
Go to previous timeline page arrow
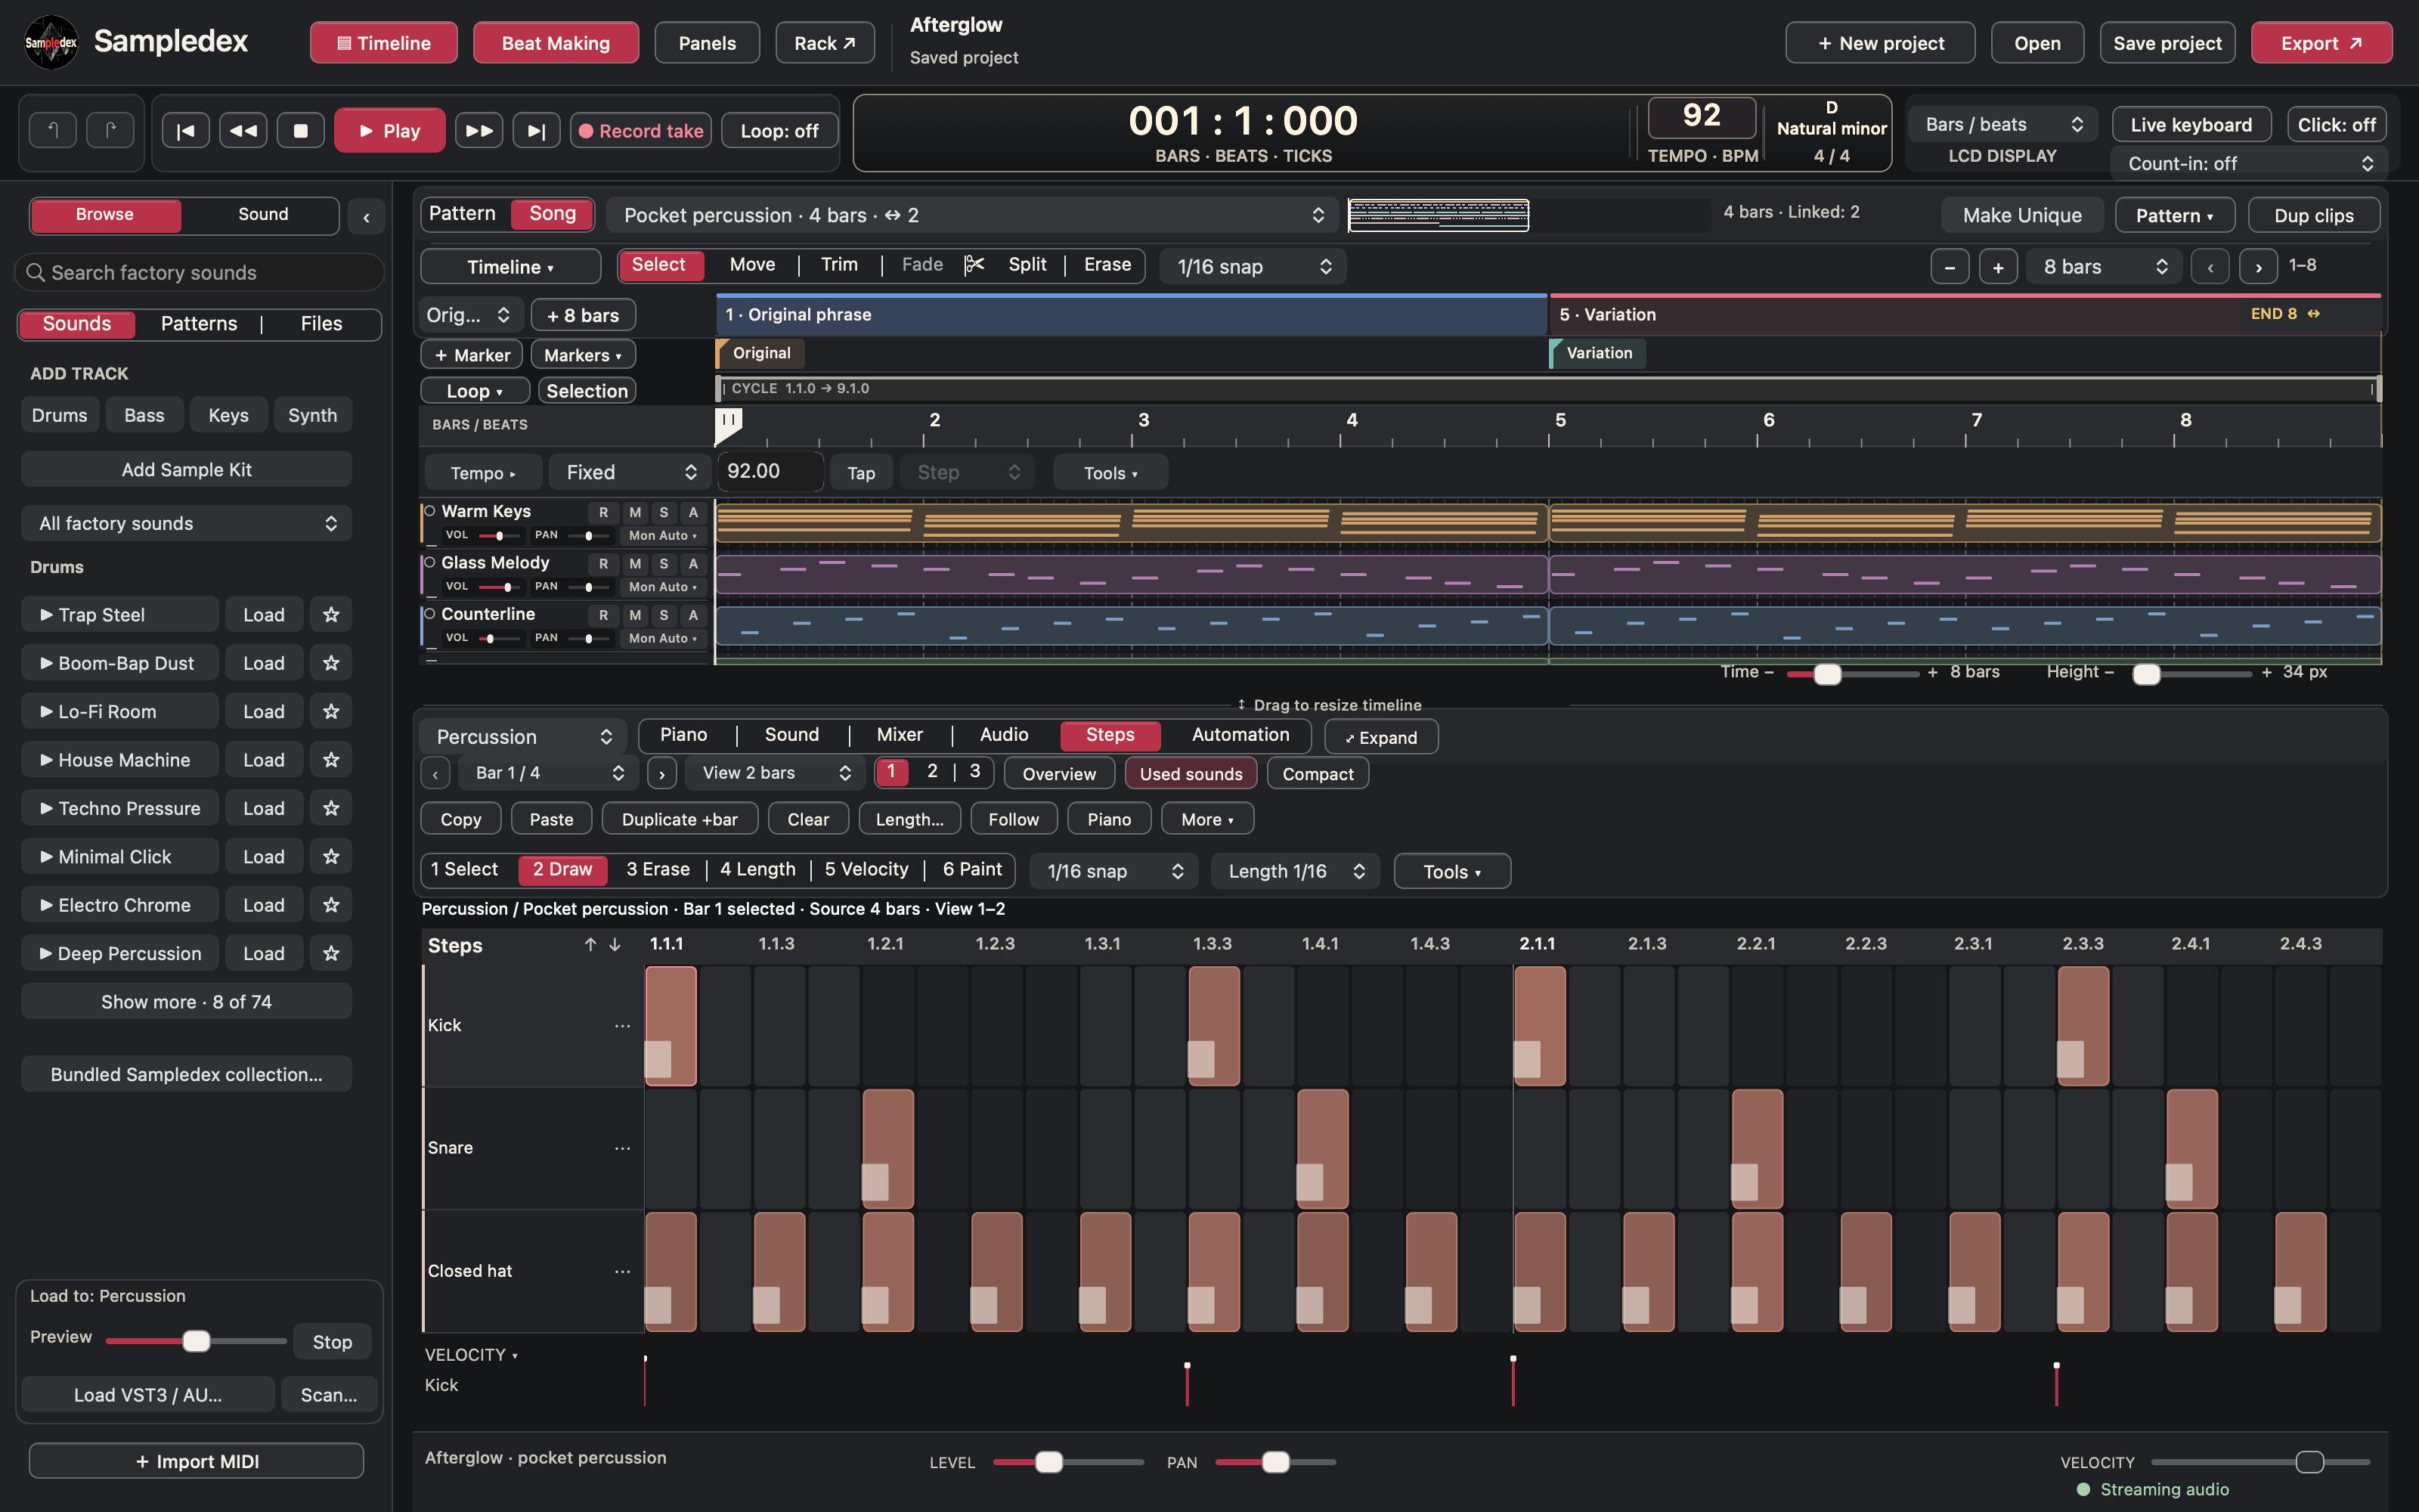coord(2210,267)
